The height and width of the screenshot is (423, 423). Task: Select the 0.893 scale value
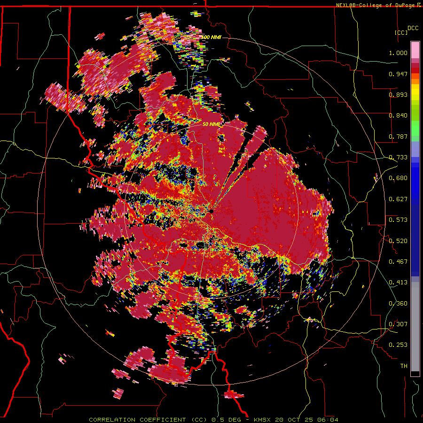tap(398, 94)
